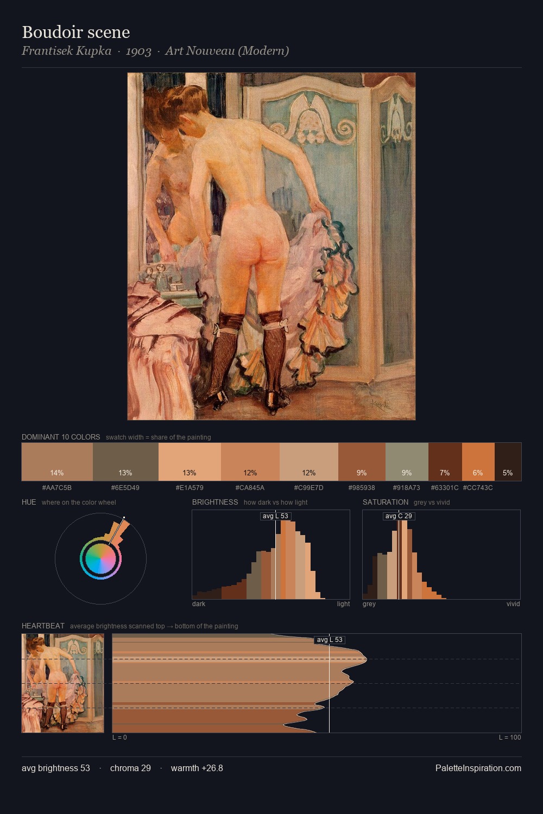Screen dimensions: 543x814
Task: Open the small painting thumbnail in Heartbeat
Action: point(62,683)
